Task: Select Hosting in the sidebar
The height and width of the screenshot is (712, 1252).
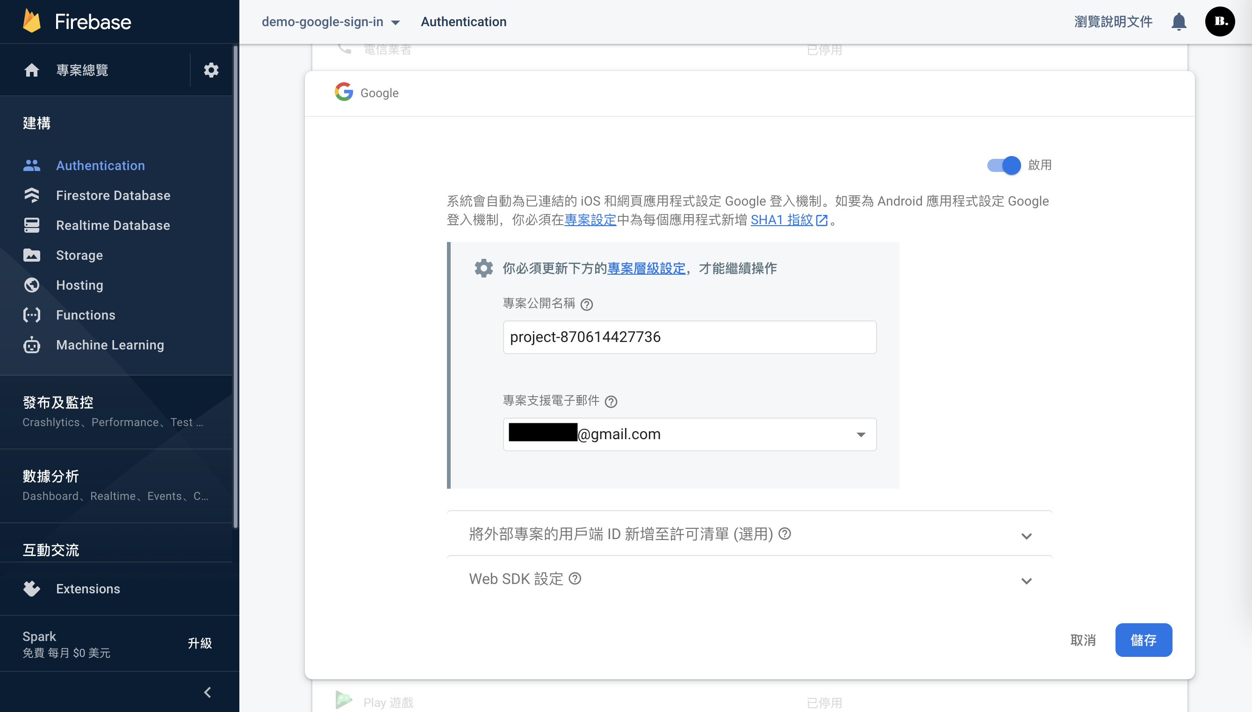Action: pos(79,285)
